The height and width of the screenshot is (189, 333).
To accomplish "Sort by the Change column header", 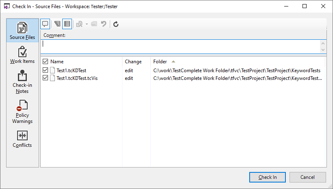I will click(x=133, y=62).
